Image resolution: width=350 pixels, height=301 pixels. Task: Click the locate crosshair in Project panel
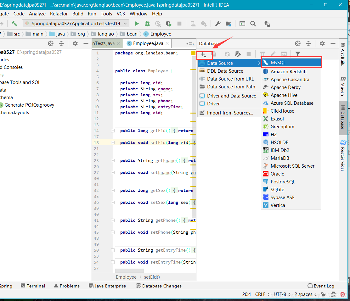51,43
